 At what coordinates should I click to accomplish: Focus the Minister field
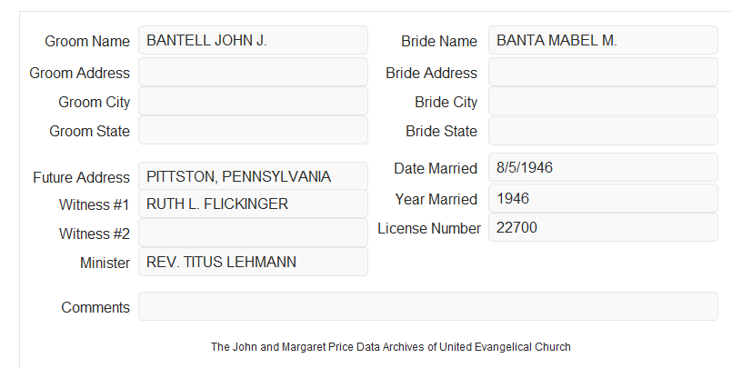(x=253, y=262)
